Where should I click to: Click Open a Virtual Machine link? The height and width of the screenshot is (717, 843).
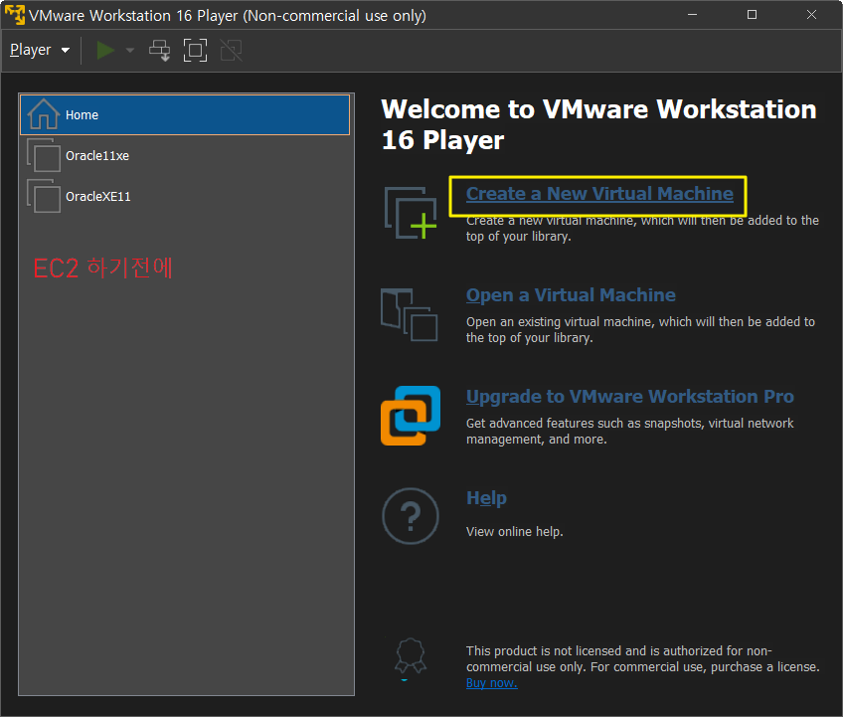pyautogui.click(x=571, y=295)
